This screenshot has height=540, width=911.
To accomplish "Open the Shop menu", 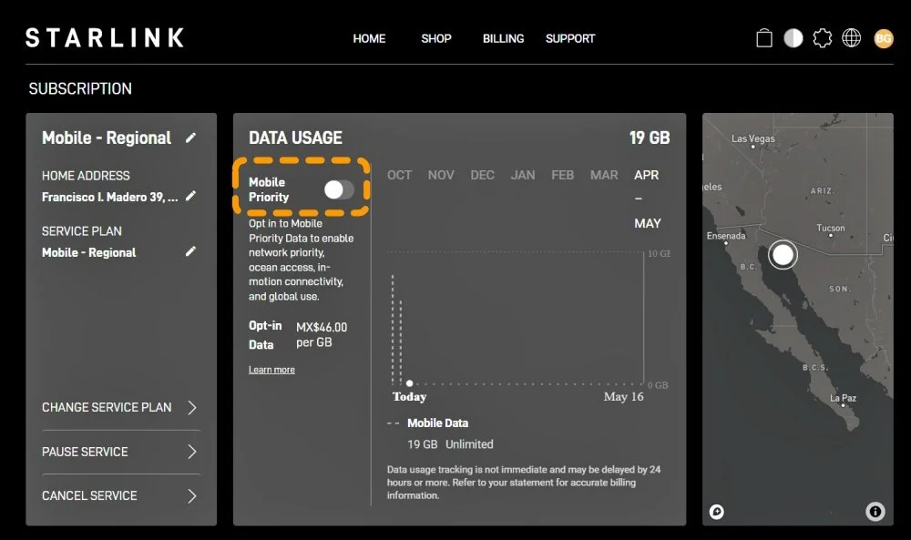I will 436,38.
